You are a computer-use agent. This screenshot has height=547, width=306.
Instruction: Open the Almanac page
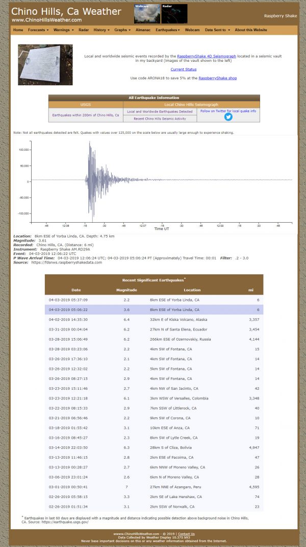coord(143,30)
